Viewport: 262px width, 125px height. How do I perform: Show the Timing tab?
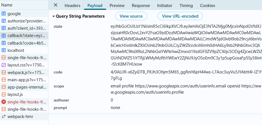point(186,6)
